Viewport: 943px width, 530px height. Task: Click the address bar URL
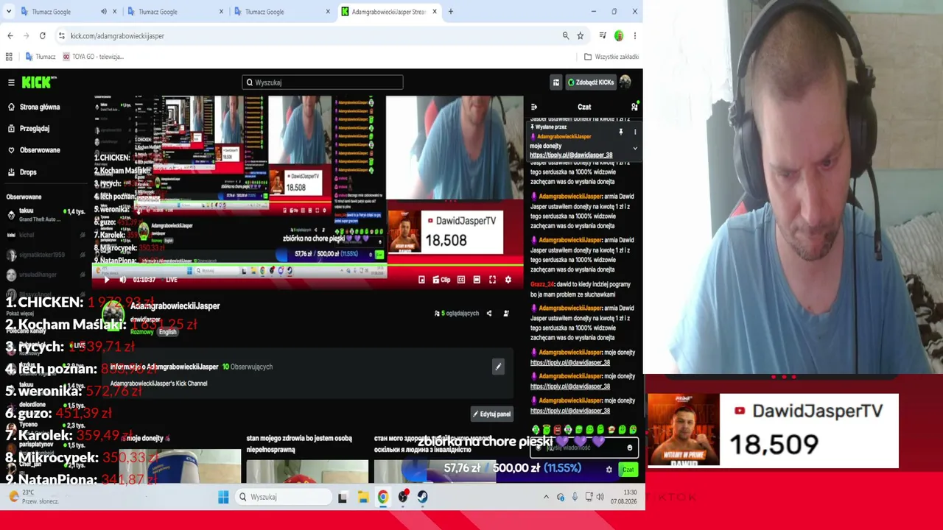coord(117,36)
